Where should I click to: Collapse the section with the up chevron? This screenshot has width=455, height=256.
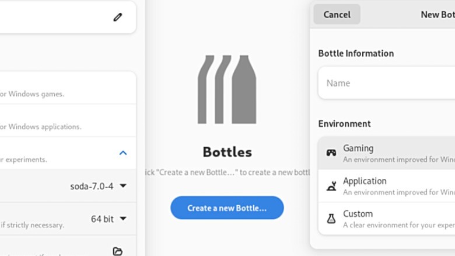[123, 153]
